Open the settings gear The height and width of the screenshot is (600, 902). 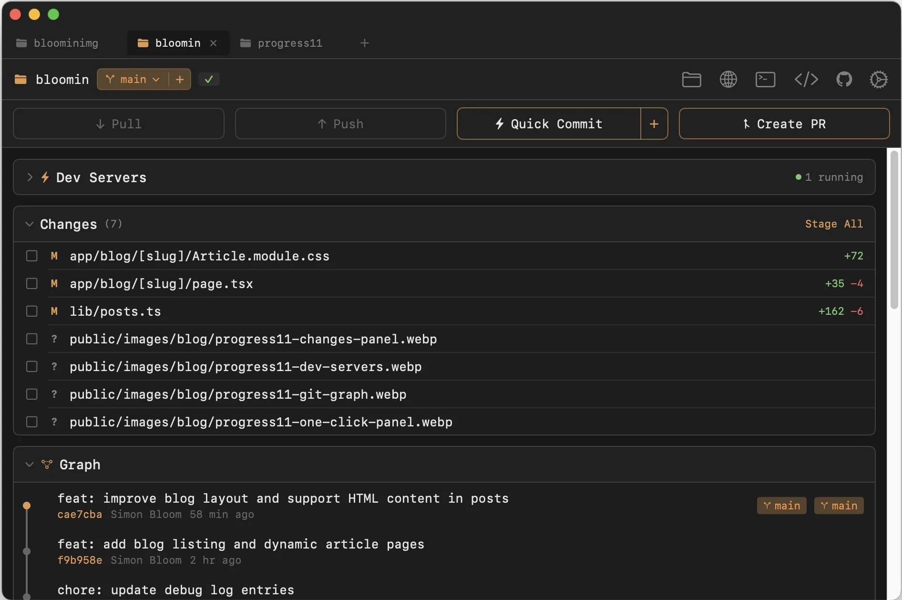(x=879, y=79)
